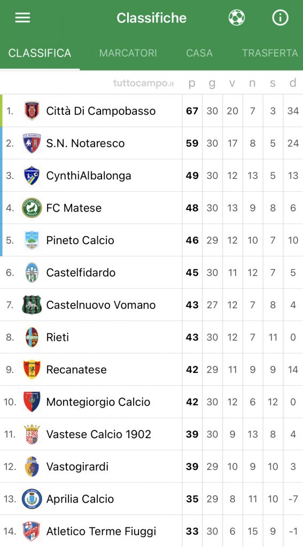Tap the S.N. Notaresco team logo

point(32,143)
